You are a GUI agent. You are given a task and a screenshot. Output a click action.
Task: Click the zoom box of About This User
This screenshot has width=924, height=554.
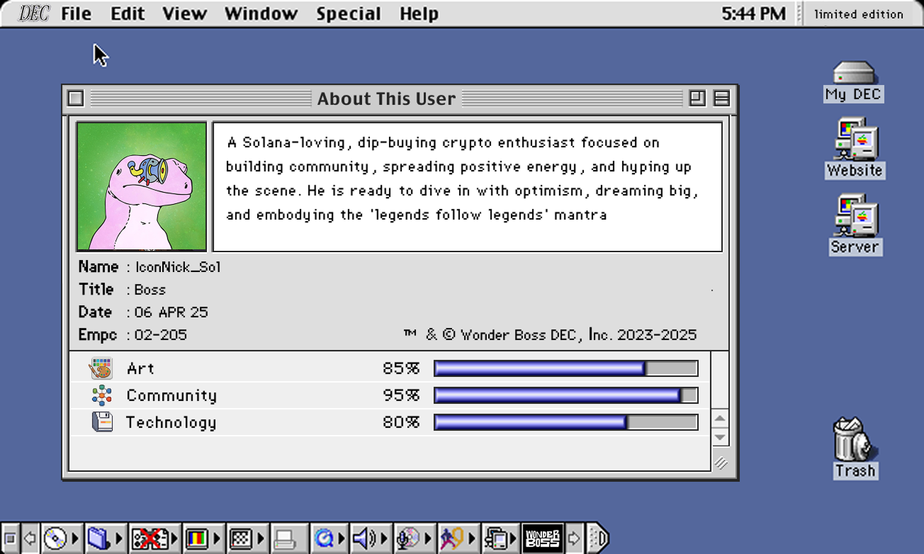(697, 98)
